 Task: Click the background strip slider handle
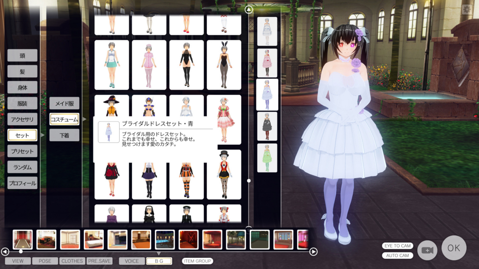[x=21, y=251]
